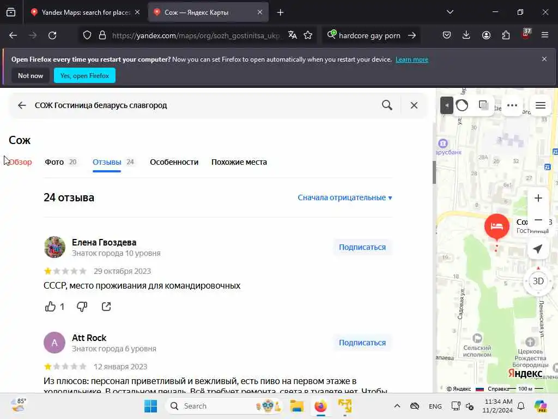This screenshot has height=419, width=558.
Task: Open the taskbar weather widget
Action: click(19, 405)
